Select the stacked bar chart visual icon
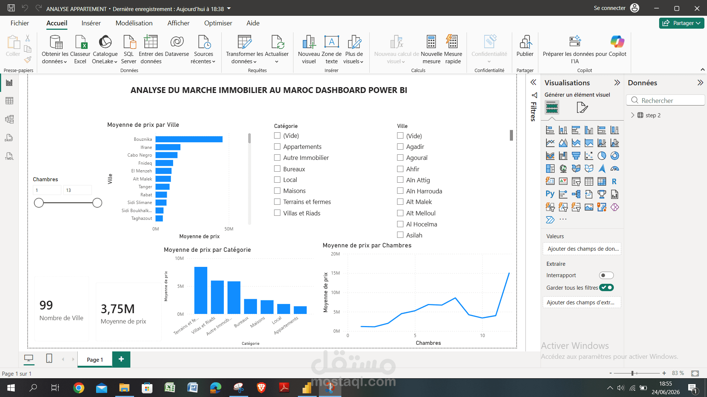The width and height of the screenshot is (707, 397). pos(550,130)
